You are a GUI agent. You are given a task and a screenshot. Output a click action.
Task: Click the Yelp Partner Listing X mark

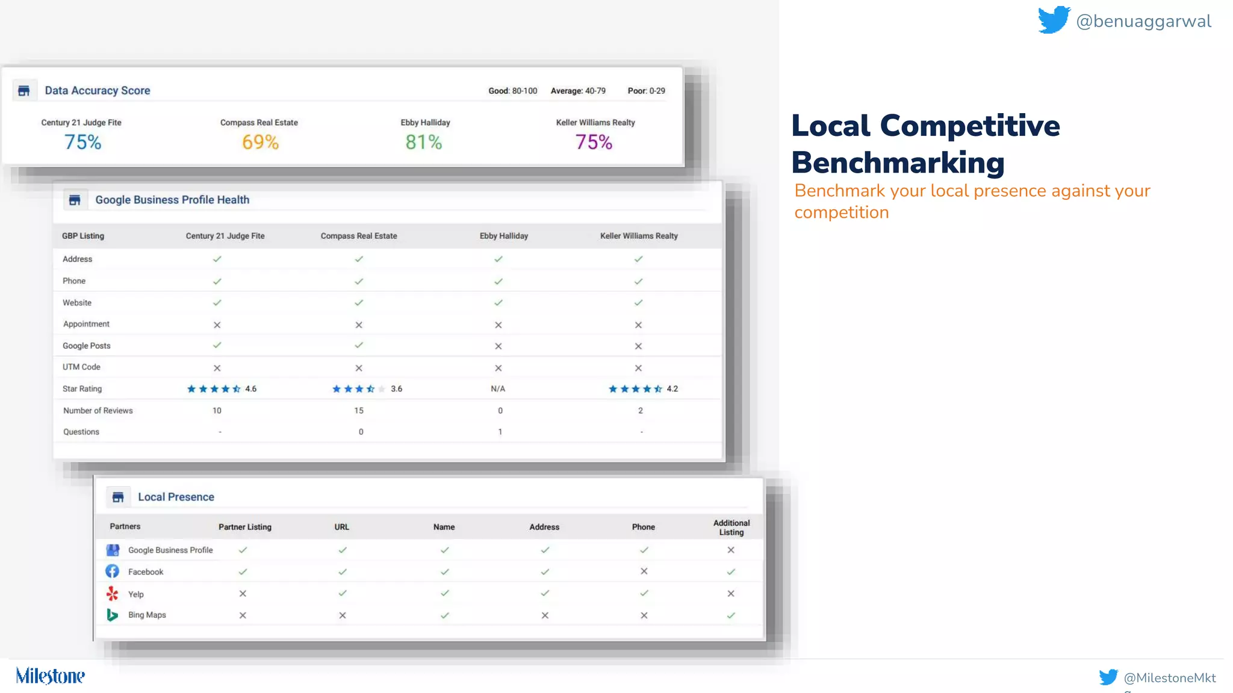[243, 594]
